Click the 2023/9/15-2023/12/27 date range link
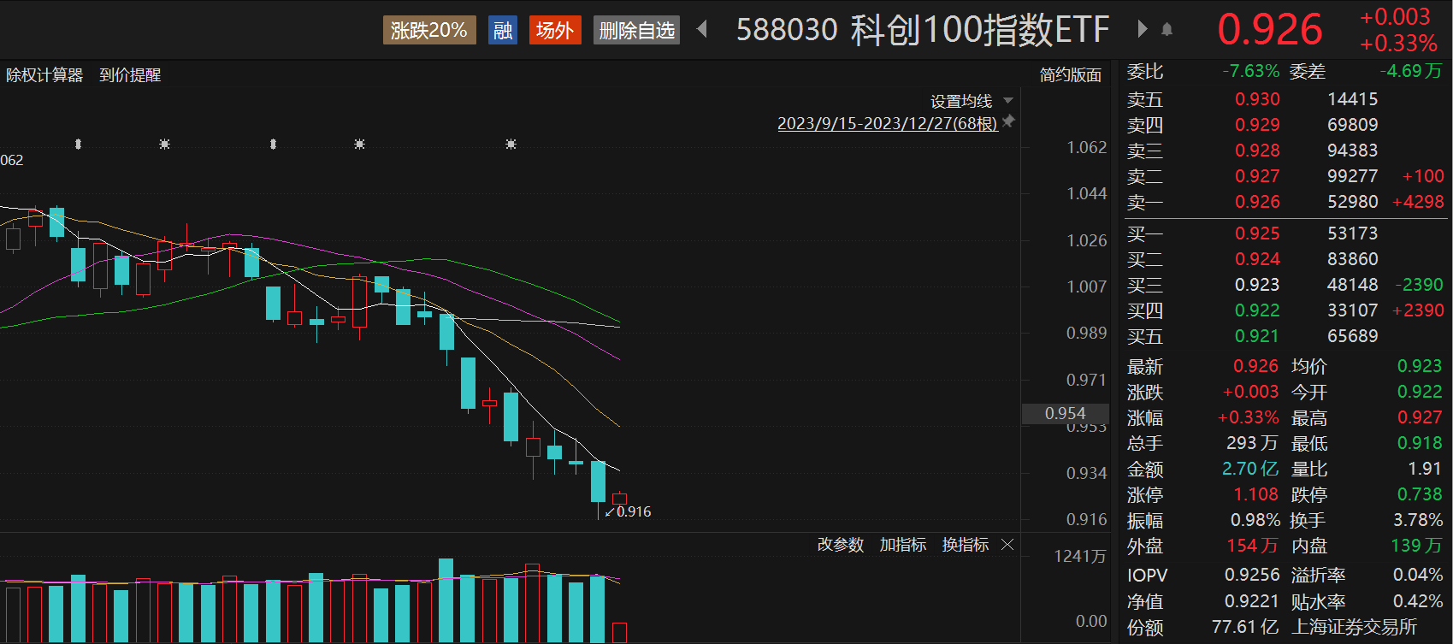 887,124
